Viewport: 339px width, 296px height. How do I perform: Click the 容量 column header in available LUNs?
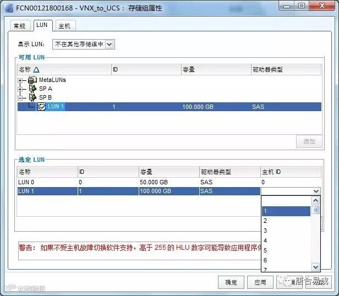pyautogui.click(x=216, y=70)
